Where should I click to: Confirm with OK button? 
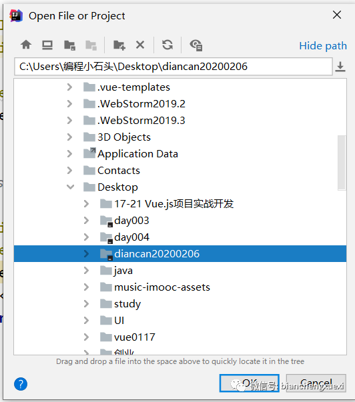pos(250,383)
